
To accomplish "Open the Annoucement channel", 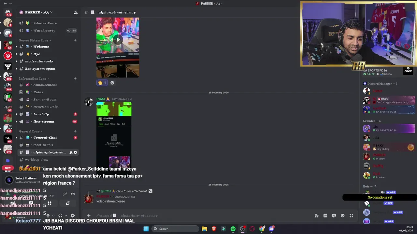I will pyautogui.click(x=48, y=85).
